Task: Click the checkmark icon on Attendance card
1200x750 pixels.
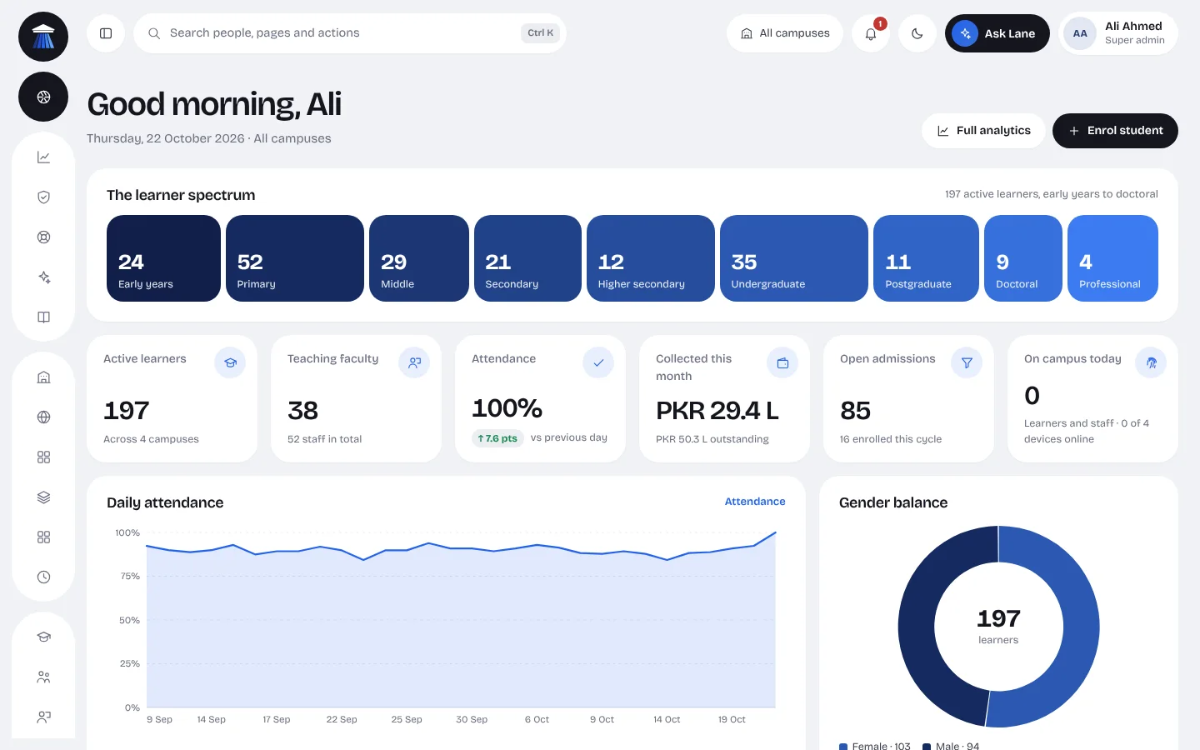Action: tap(598, 362)
